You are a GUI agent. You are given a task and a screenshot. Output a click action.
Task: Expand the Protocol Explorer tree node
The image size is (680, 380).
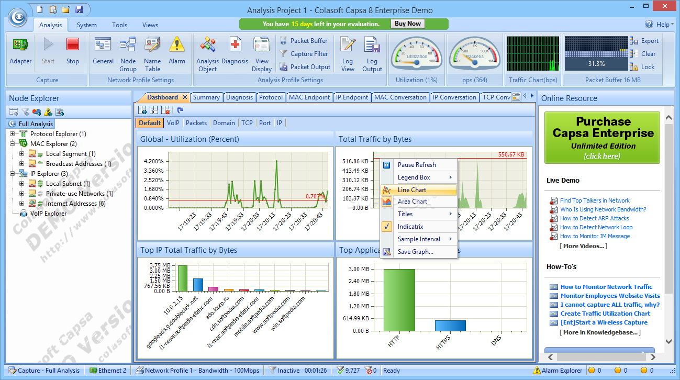[12, 134]
